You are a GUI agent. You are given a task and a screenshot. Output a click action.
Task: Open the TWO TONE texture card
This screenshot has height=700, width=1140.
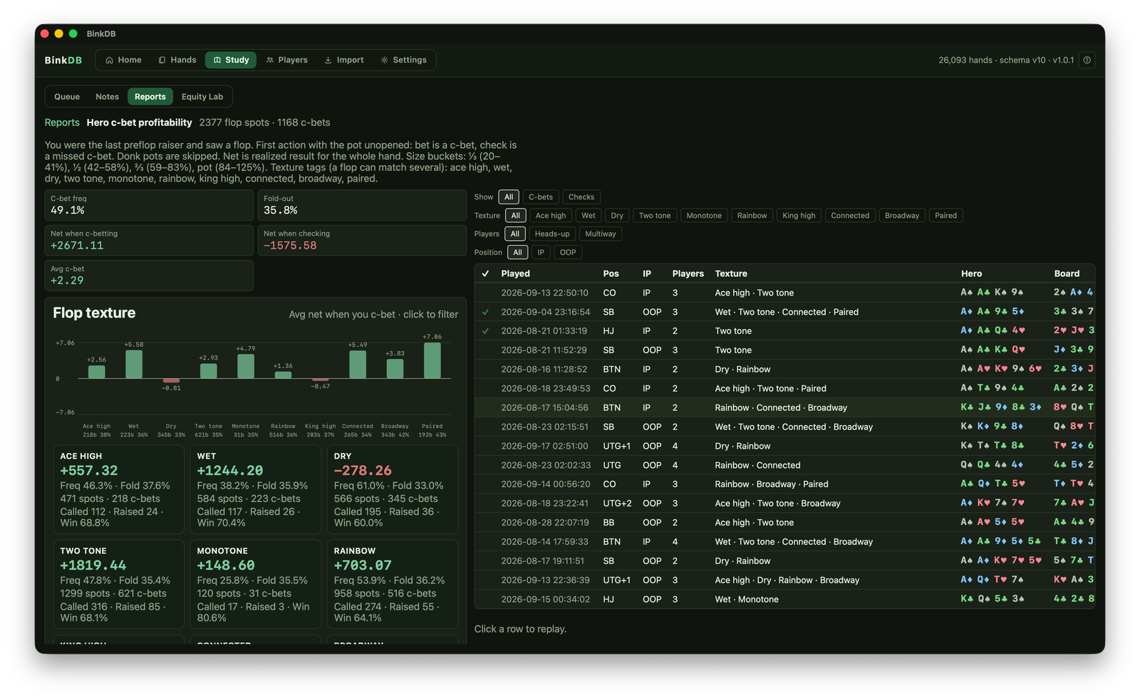[x=119, y=585]
